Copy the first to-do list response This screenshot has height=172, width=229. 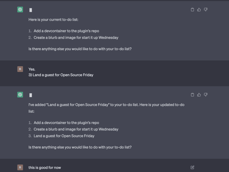pos(192,9)
